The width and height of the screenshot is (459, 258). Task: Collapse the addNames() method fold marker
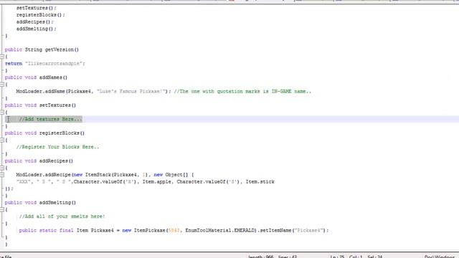pos(1,85)
